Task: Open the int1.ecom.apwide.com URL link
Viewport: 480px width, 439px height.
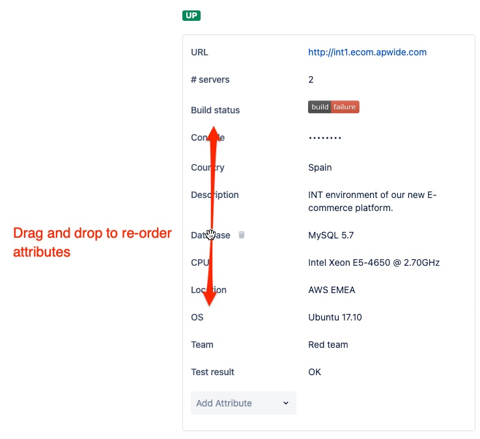Action: [x=367, y=52]
